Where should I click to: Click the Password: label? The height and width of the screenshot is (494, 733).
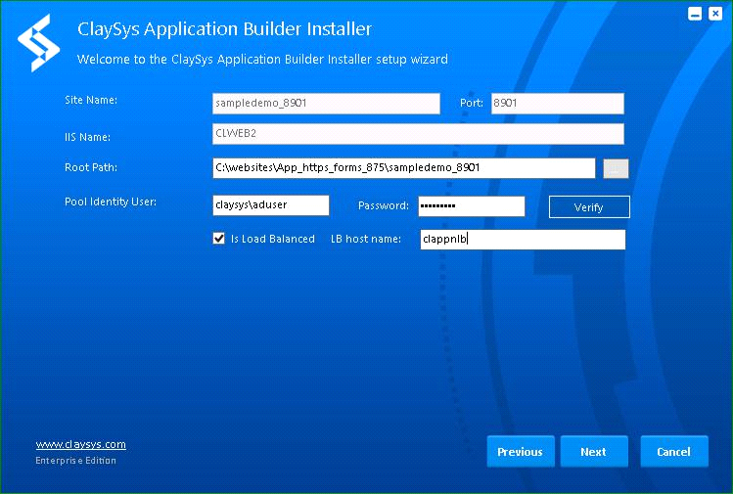point(384,205)
